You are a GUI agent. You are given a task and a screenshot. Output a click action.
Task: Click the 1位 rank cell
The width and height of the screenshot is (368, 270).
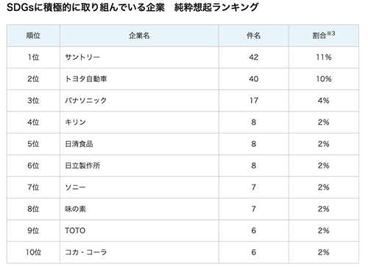(33, 58)
